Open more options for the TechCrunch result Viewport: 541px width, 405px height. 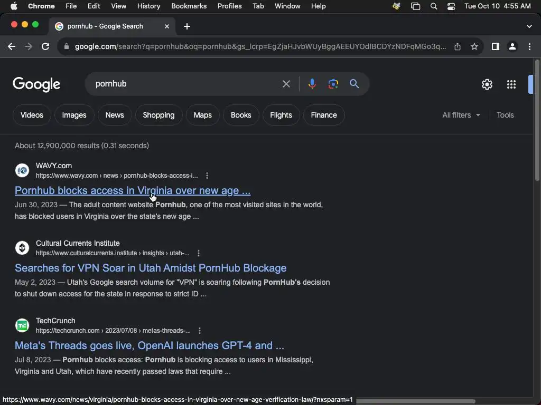[x=199, y=331]
